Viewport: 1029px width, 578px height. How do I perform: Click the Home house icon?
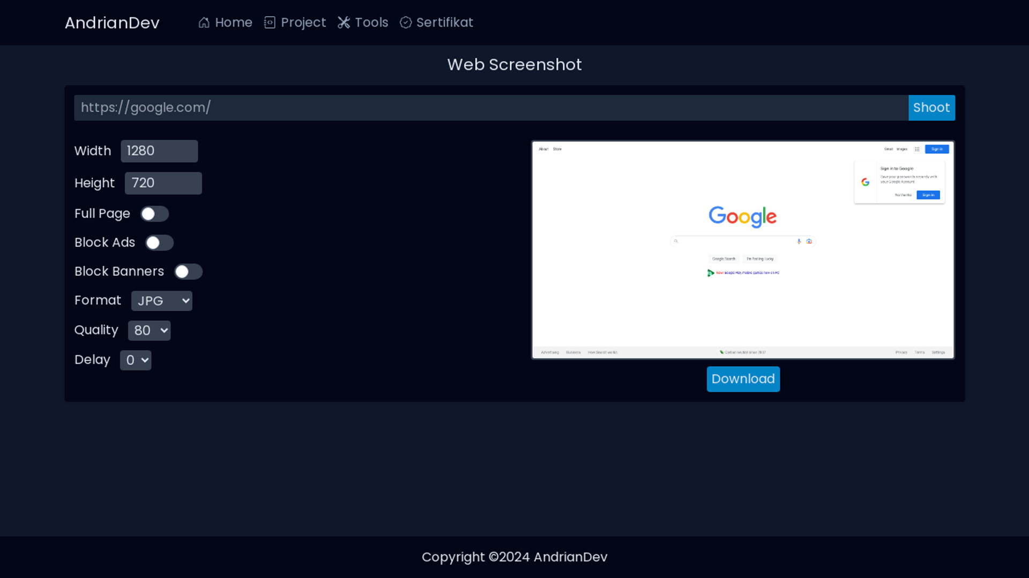click(x=204, y=22)
